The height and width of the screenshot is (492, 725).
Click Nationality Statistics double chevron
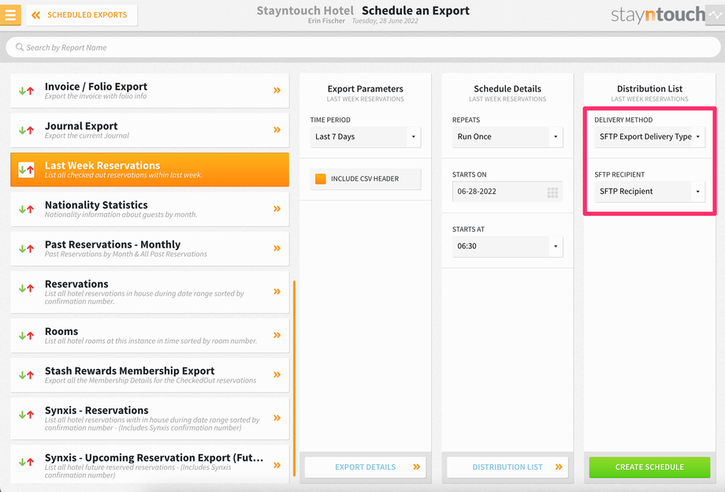pos(277,209)
